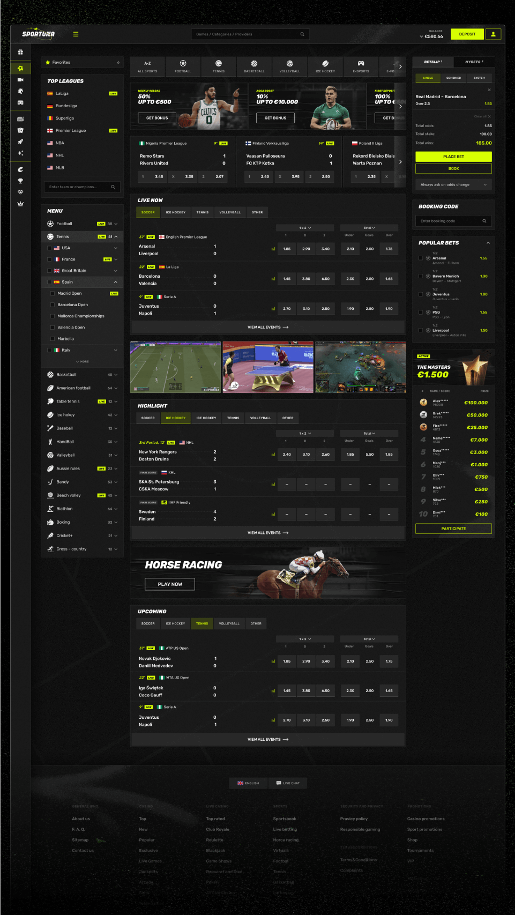This screenshot has height=915, width=515.
Task: Check the USA tennis checkbox
Action: [49, 248]
